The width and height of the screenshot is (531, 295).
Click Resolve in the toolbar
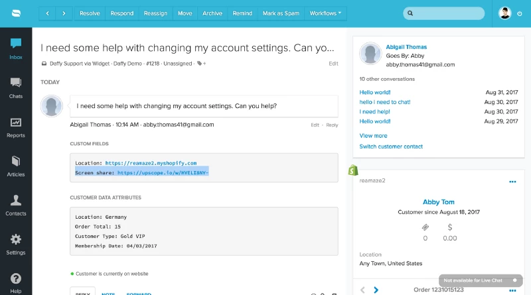[x=90, y=13]
